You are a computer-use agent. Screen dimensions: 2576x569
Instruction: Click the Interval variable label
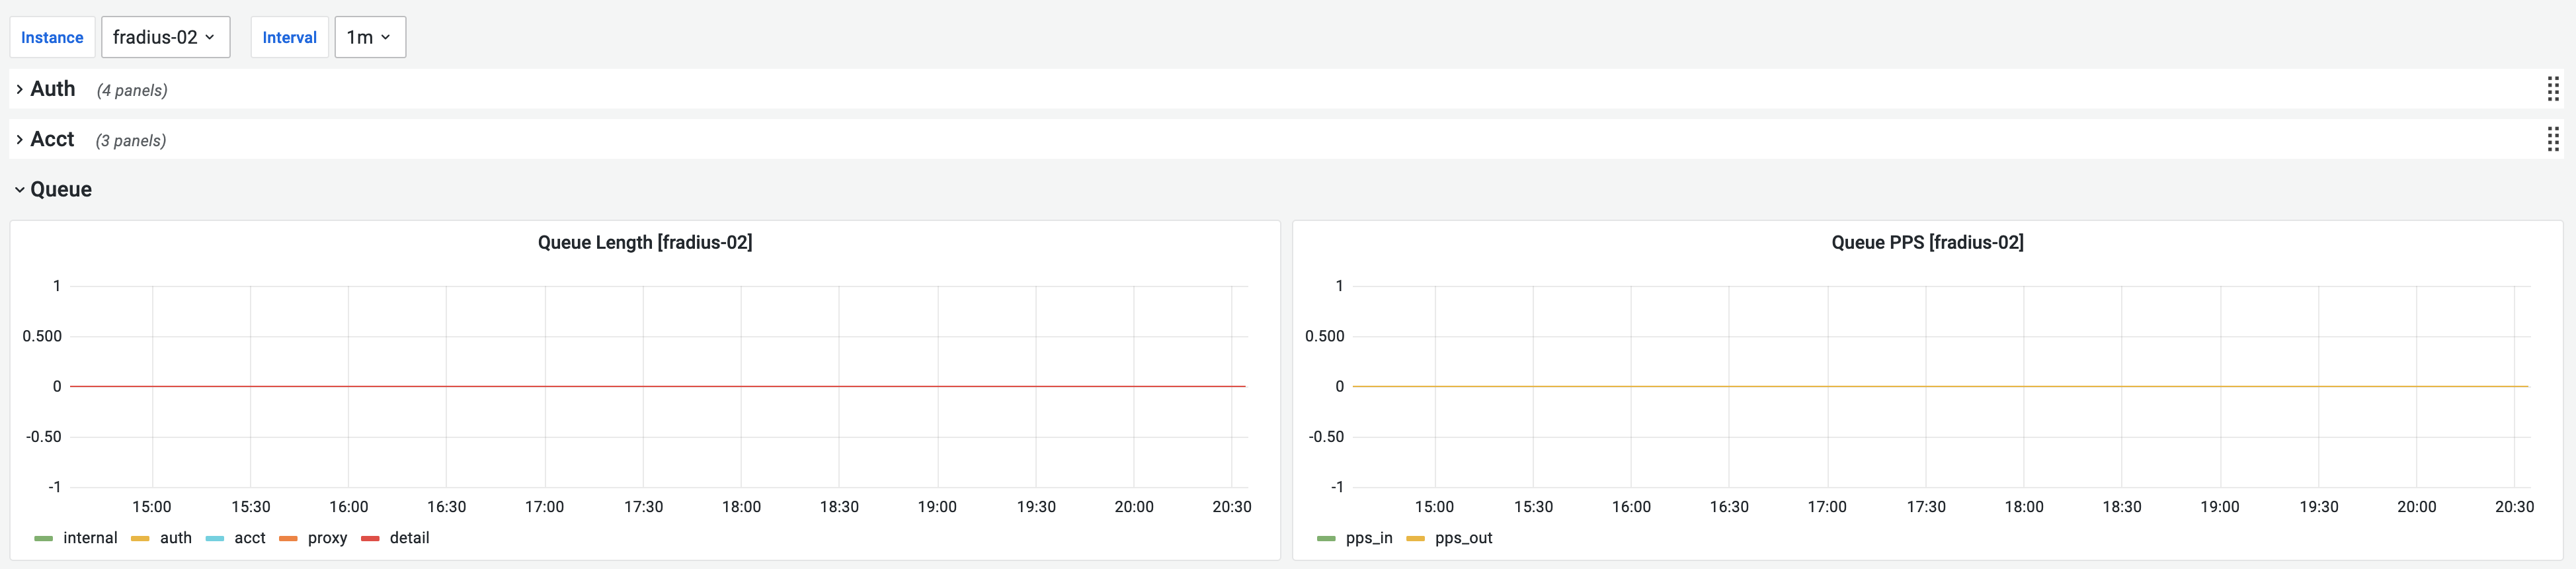(289, 37)
